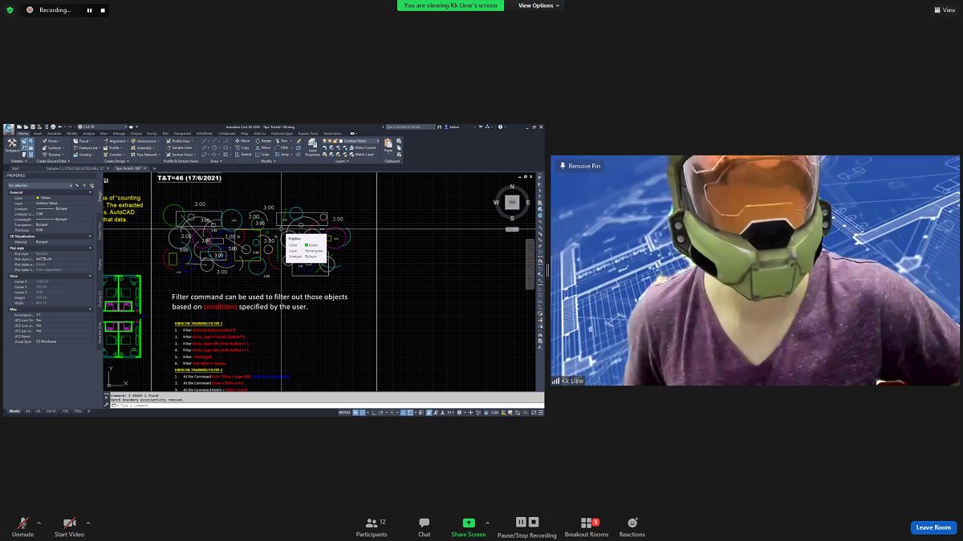963x541 pixels.
Task: Open the Output ribbon tab
Action: tap(136, 134)
